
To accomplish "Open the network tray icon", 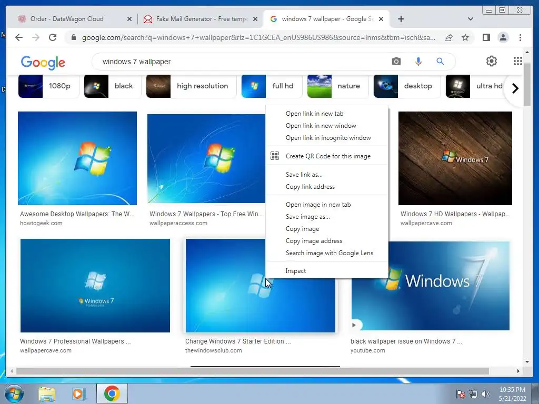I will coord(473,394).
